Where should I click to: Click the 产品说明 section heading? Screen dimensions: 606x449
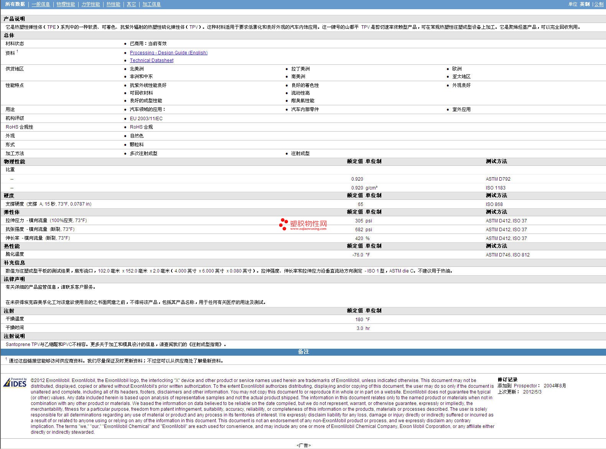pos(14,19)
